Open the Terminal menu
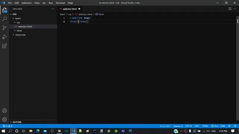 [x=60, y=3]
